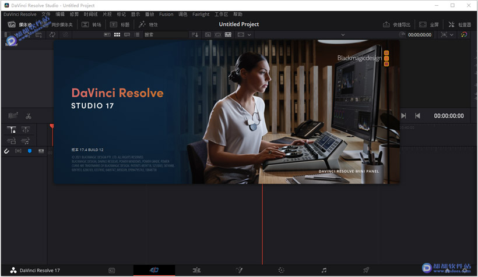Open the 工作区 (Workspace) menu
Image resolution: width=478 pixels, height=277 pixels.
coord(222,15)
